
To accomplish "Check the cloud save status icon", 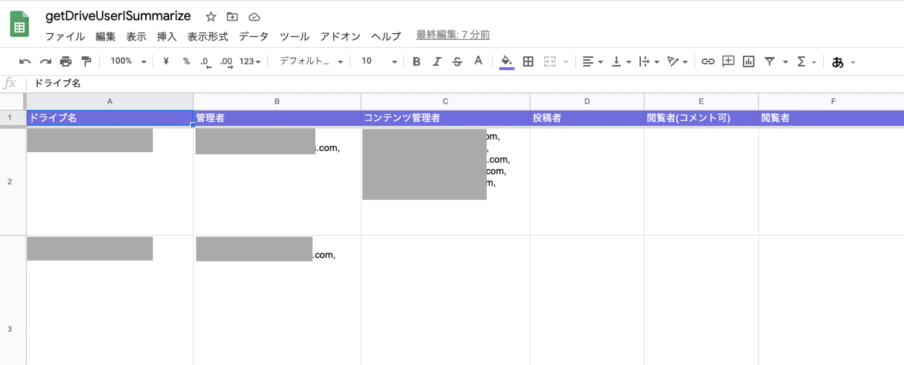I will click(x=254, y=17).
